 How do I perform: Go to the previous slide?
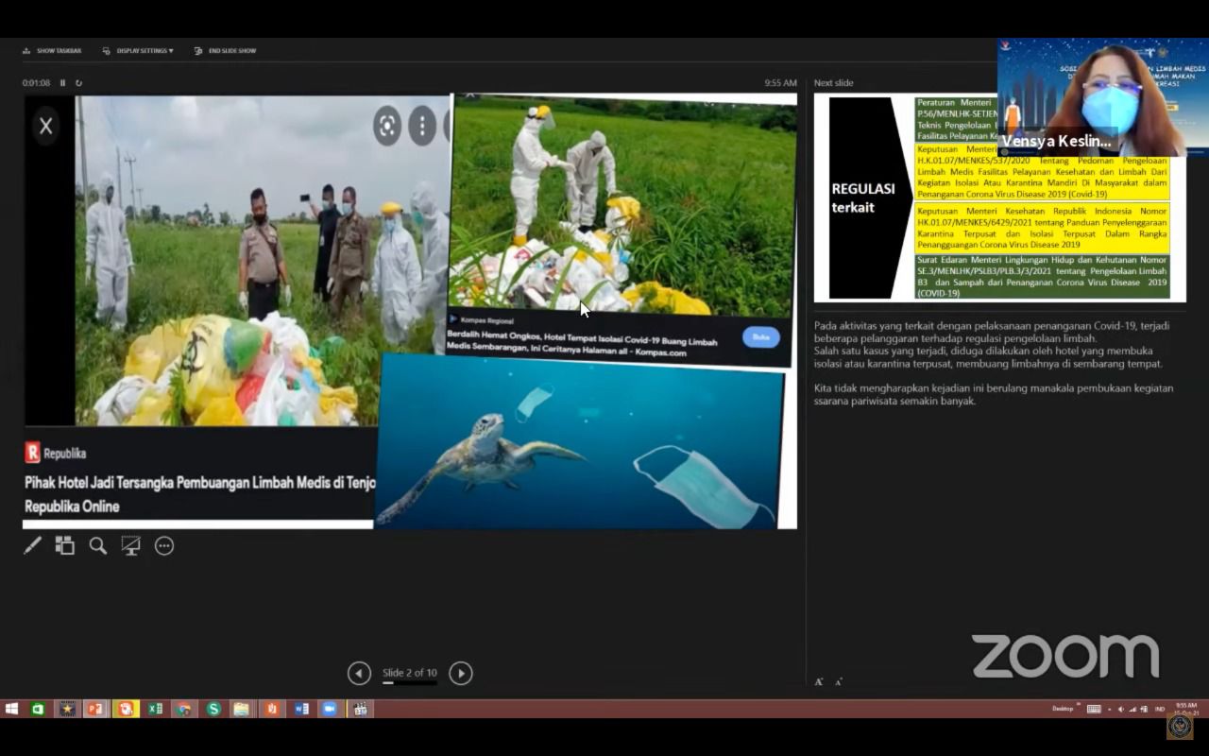click(359, 673)
